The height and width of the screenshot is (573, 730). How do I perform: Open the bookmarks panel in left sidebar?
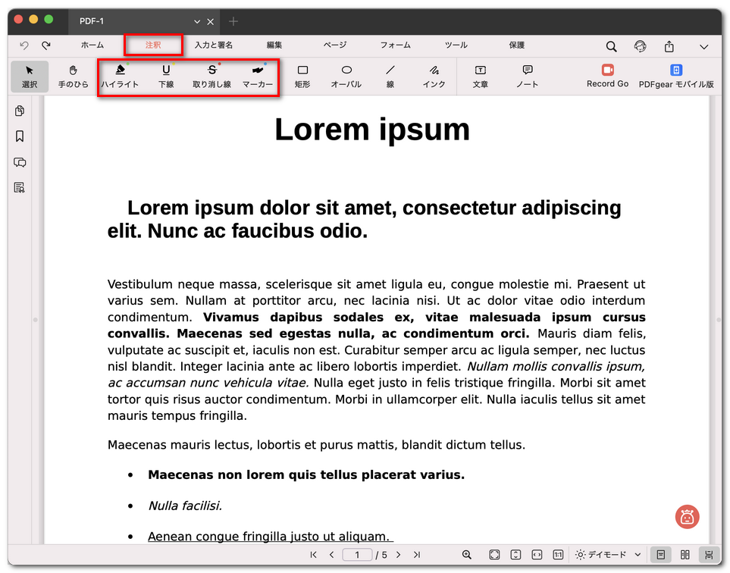(x=20, y=136)
